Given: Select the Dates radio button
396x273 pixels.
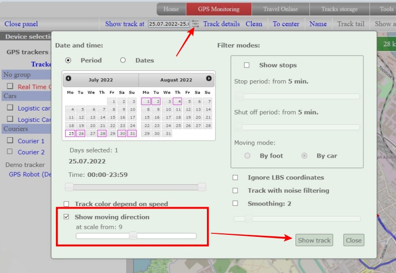Looking at the screenshot, I should pyautogui.click(x=123, y=60).
